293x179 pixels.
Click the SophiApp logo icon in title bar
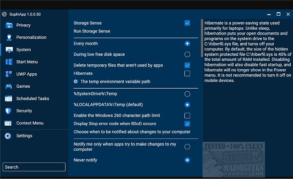(x=4, y=14)
